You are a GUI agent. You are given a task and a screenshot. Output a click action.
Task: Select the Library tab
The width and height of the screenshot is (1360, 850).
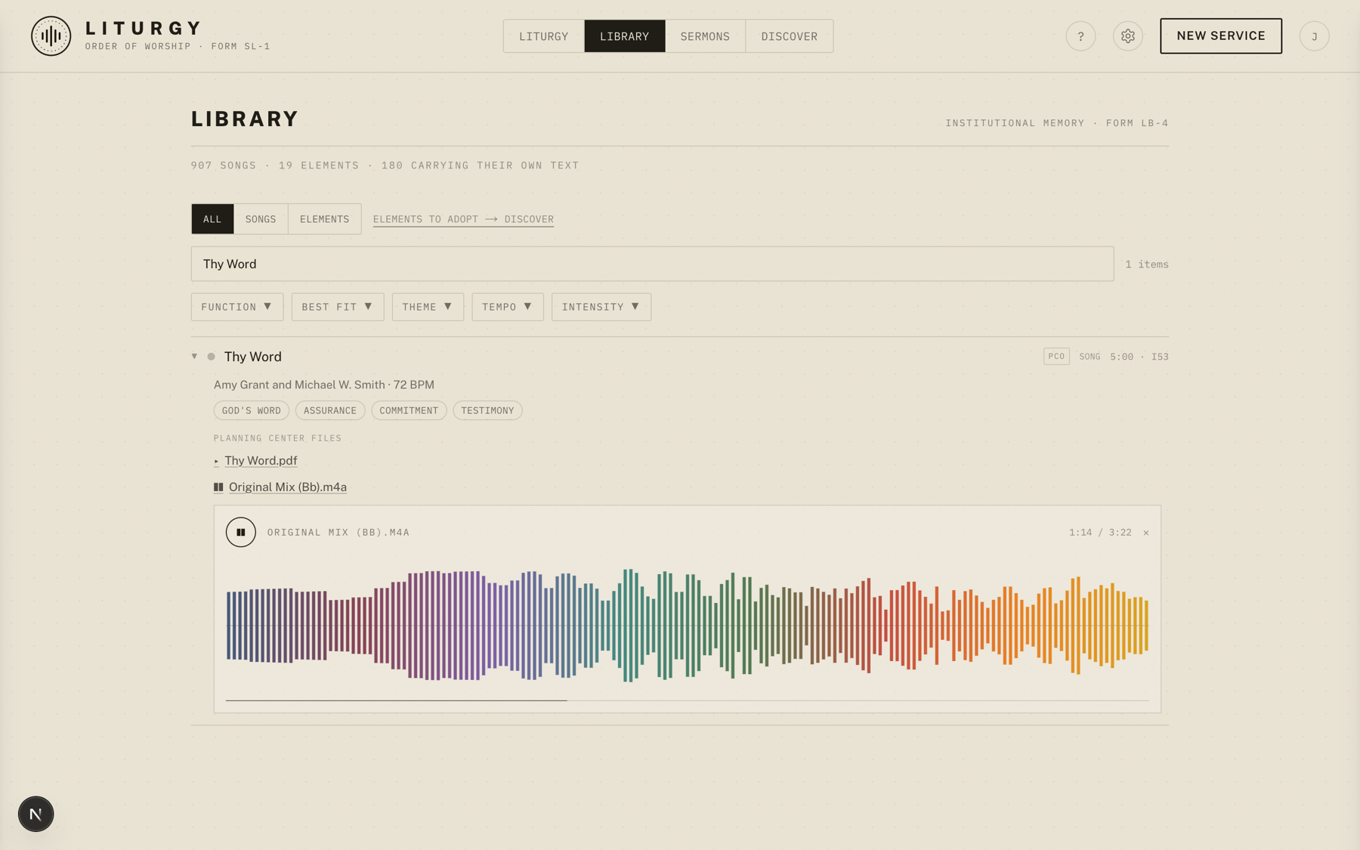pos(625,36)
